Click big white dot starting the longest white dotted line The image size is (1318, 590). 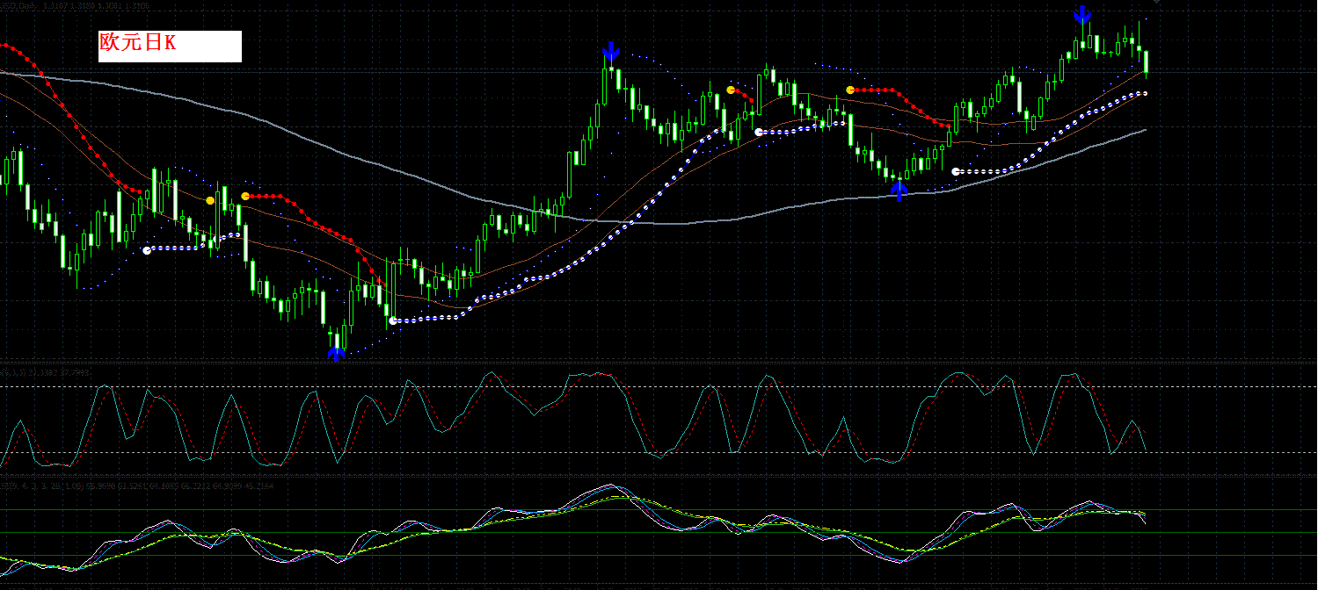[x=393, y=321]
